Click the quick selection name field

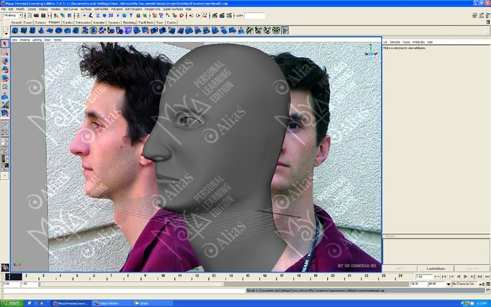point(255,15)
